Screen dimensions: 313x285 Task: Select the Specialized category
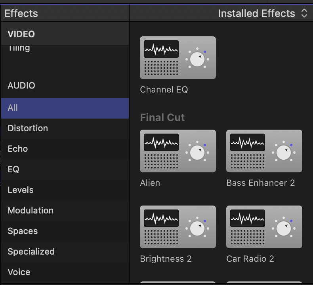tap(65, 251)
